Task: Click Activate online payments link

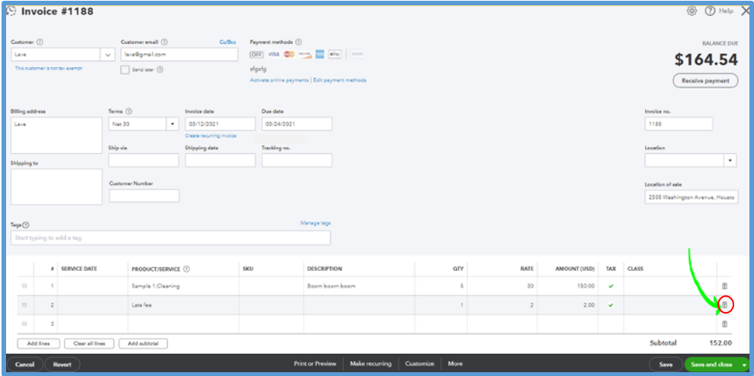Action: pos(279,80)
